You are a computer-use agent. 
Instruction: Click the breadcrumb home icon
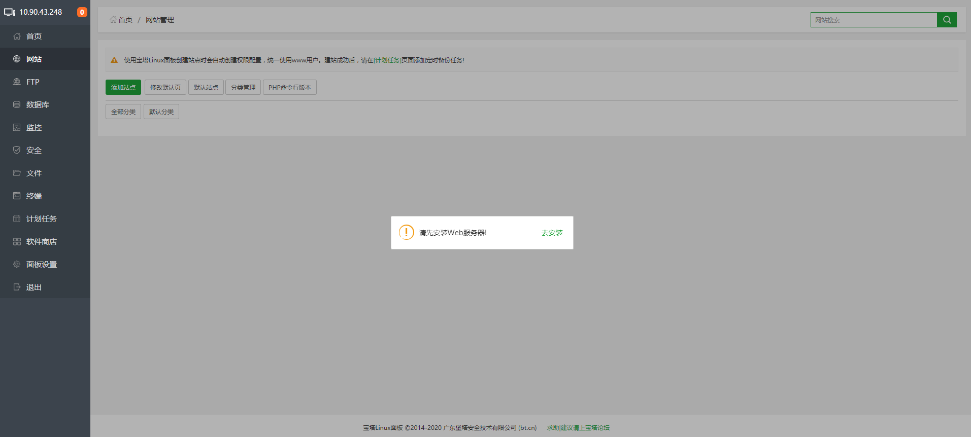point(113,20)
